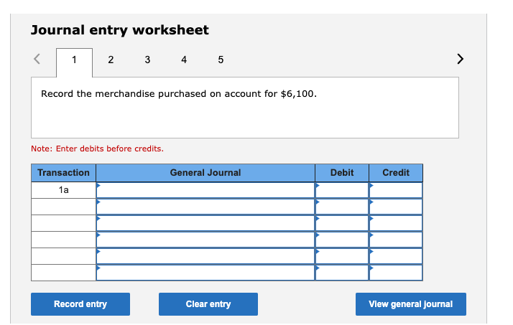This screenshot has width=513, height=325.
Task: Click the General Journal column header
Action: (205, 173)
